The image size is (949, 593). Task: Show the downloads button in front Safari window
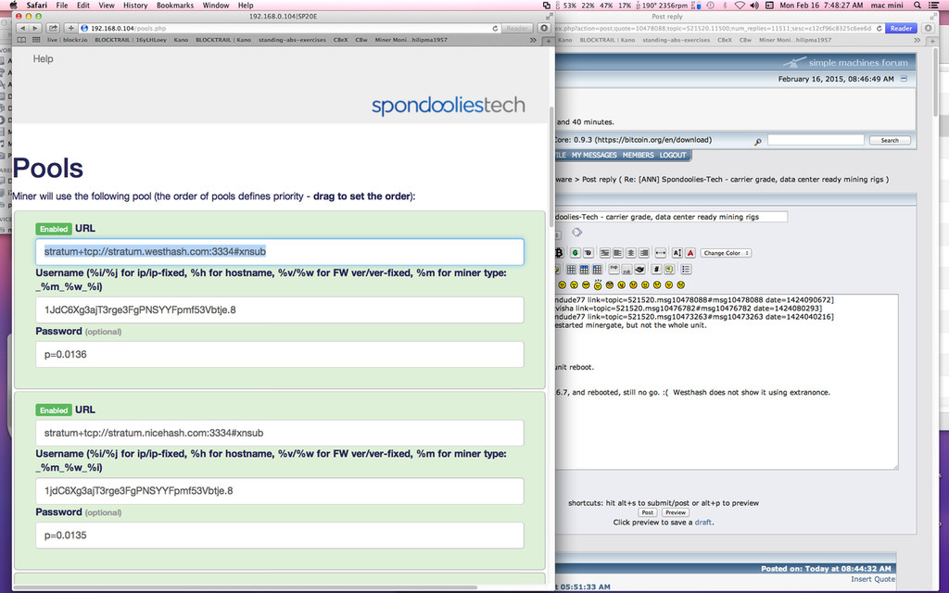pyautogui.click(x=543, y=28)
